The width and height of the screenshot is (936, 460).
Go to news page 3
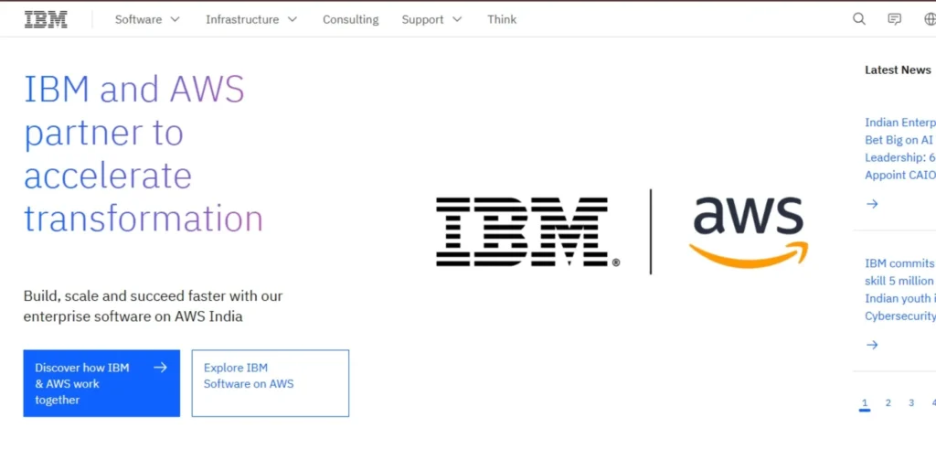click(911, 402)
